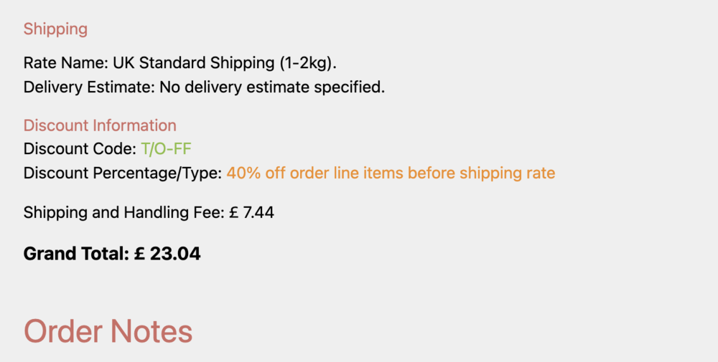Click the Discount Percentage/Type label

(x=123, y=173)
